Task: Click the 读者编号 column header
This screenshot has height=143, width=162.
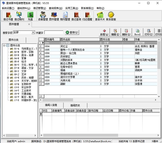Action: click(58, 111)
